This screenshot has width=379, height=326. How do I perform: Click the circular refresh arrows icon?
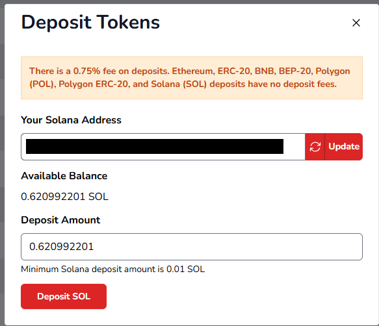click(315, 147)
